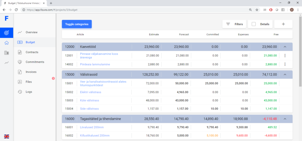Open the Killustikalused 200mm article

95,136
